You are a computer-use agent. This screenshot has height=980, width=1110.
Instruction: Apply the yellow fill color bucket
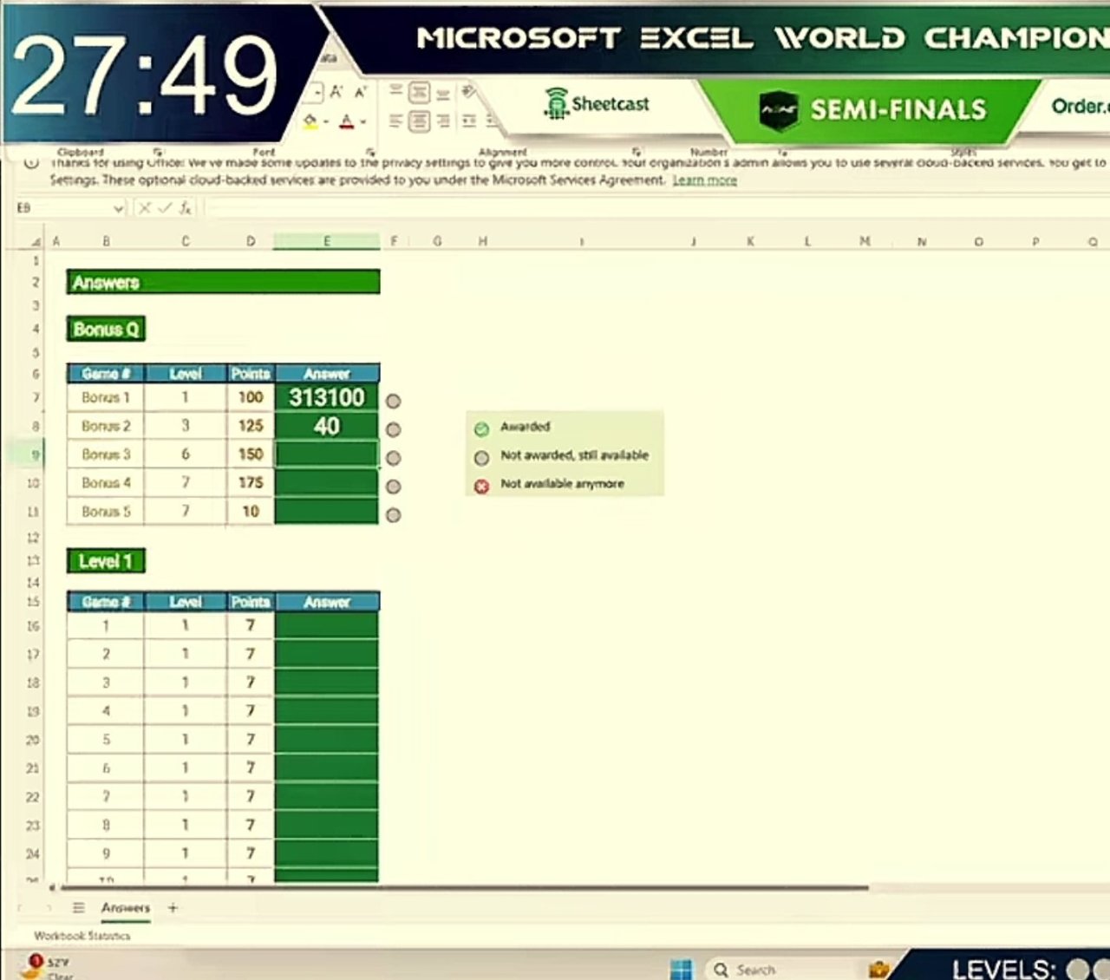pos(310,122)
